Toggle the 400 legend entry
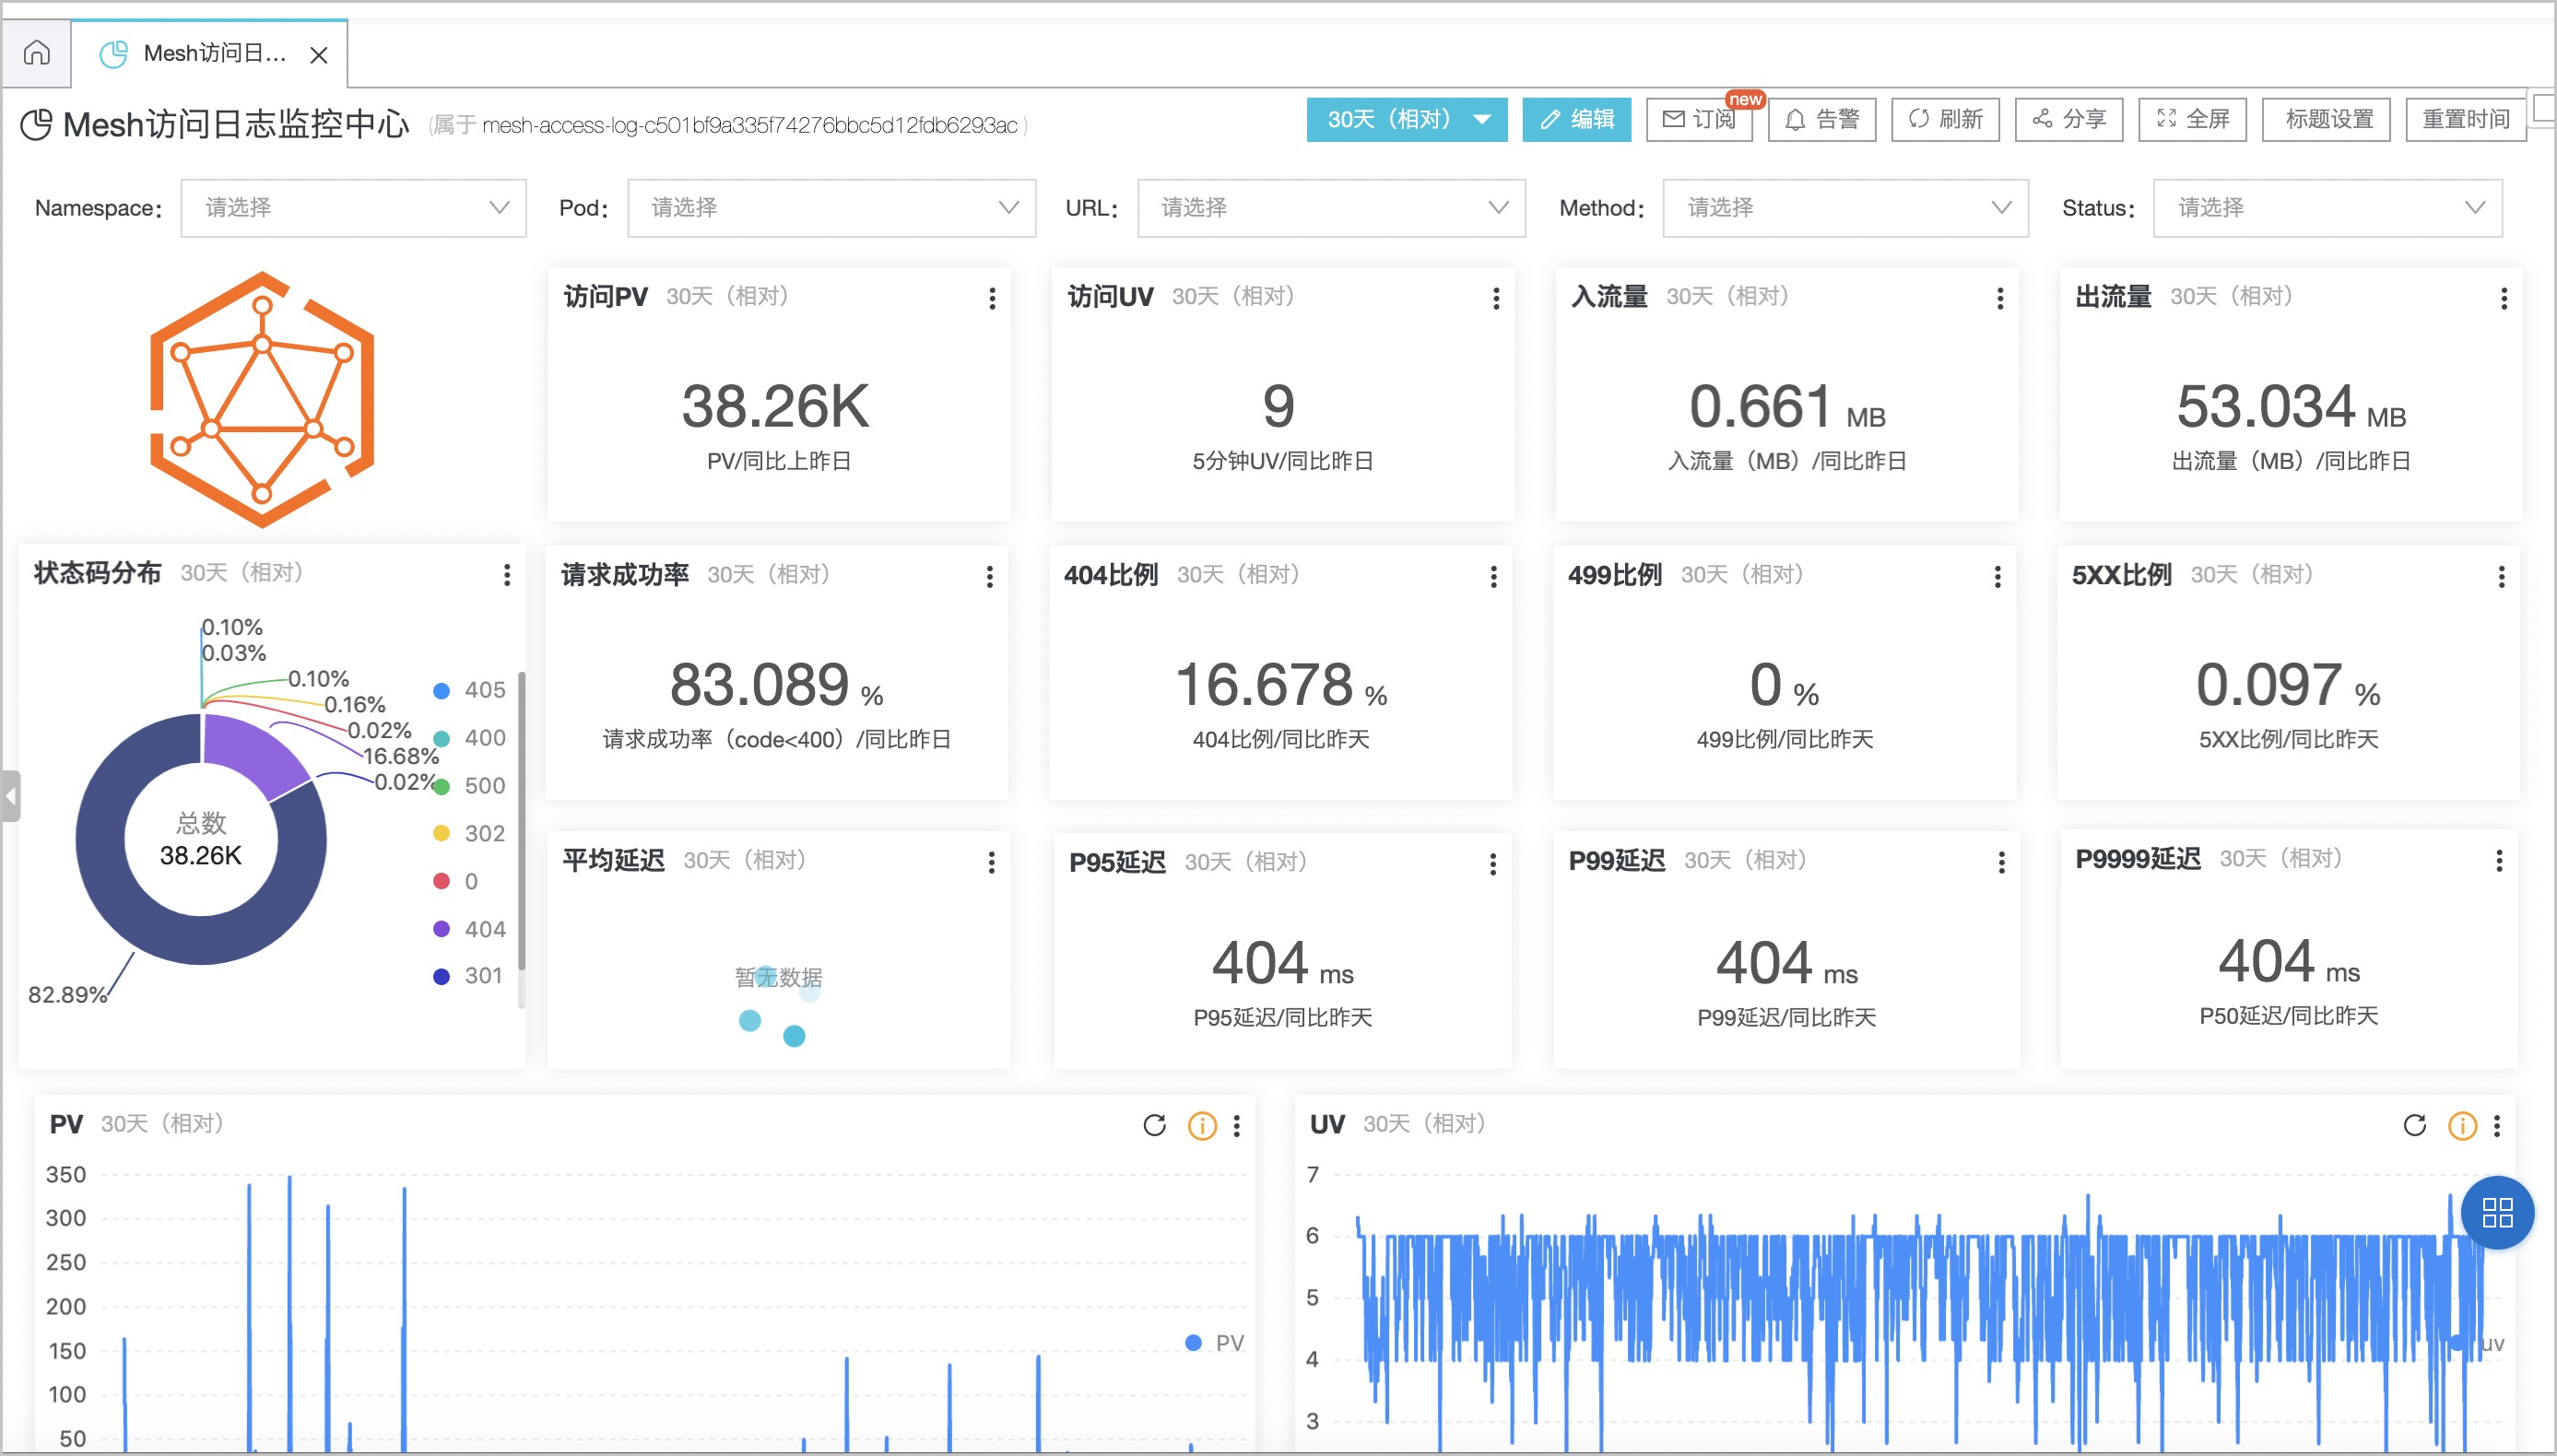Image resolution: width=2557 pixels, height=1456 pixels. click(469, 738)
